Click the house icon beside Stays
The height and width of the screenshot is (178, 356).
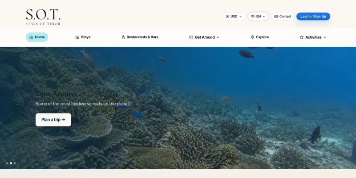[77, 37]
